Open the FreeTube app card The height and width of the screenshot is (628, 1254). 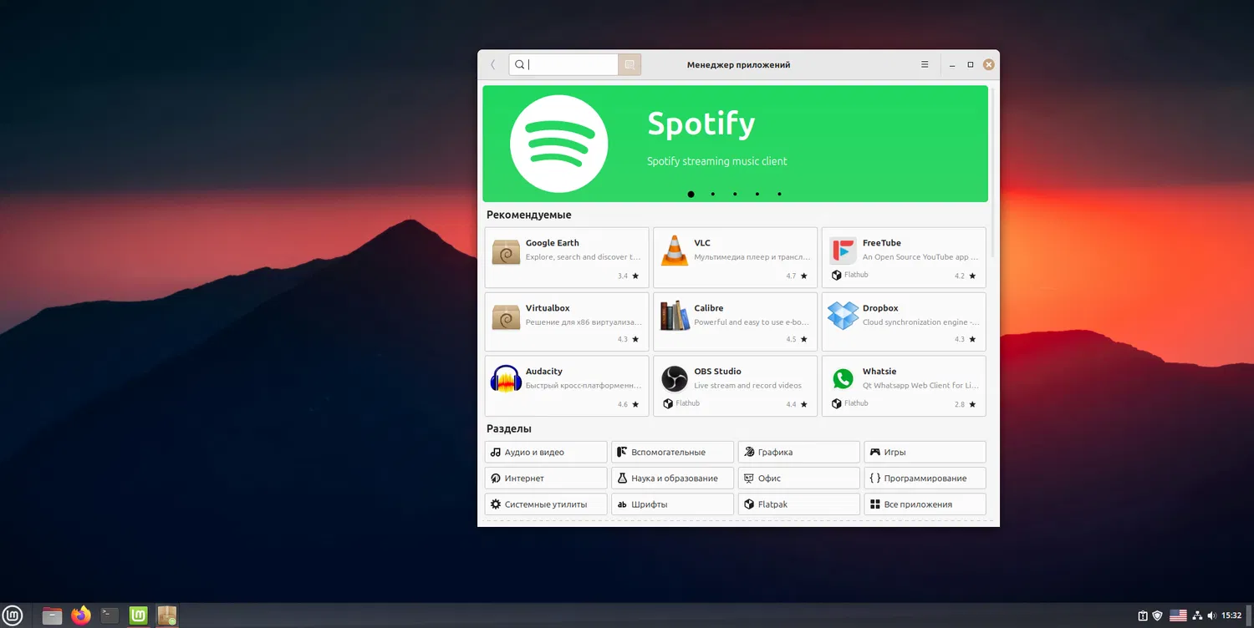904,257
